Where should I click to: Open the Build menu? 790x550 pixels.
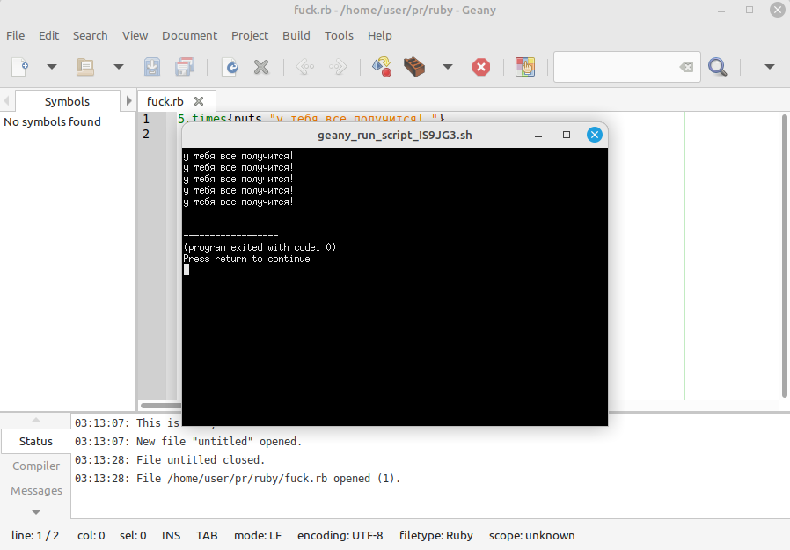296,35
